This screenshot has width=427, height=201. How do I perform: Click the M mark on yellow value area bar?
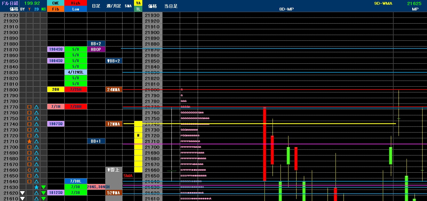coord(138,135)
